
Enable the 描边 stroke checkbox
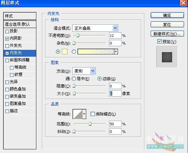[7, 111]
